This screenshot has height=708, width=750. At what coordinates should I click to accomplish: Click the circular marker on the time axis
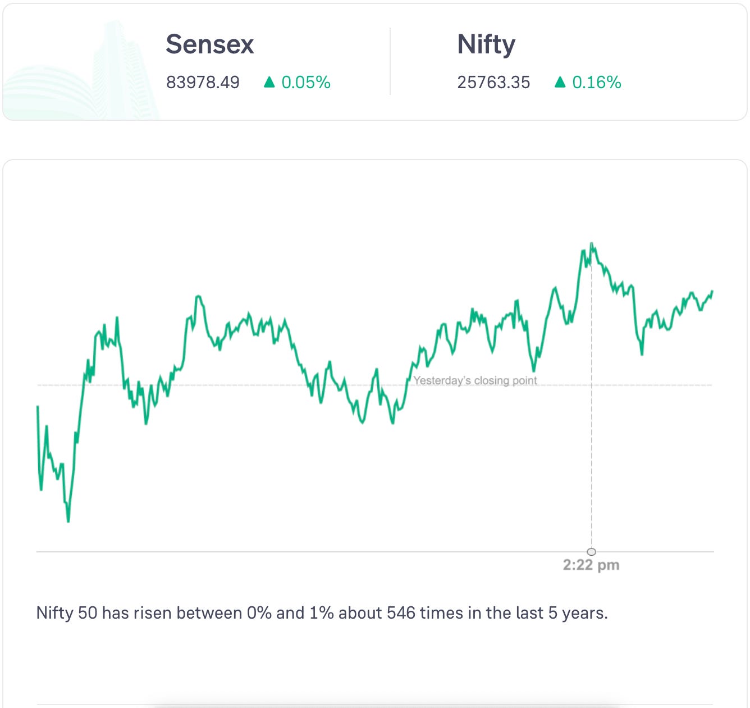coord(591,552)
